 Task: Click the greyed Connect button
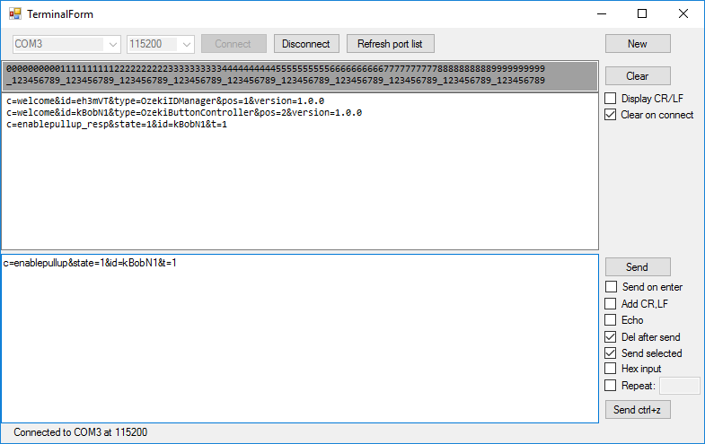[x=234, y=44]
